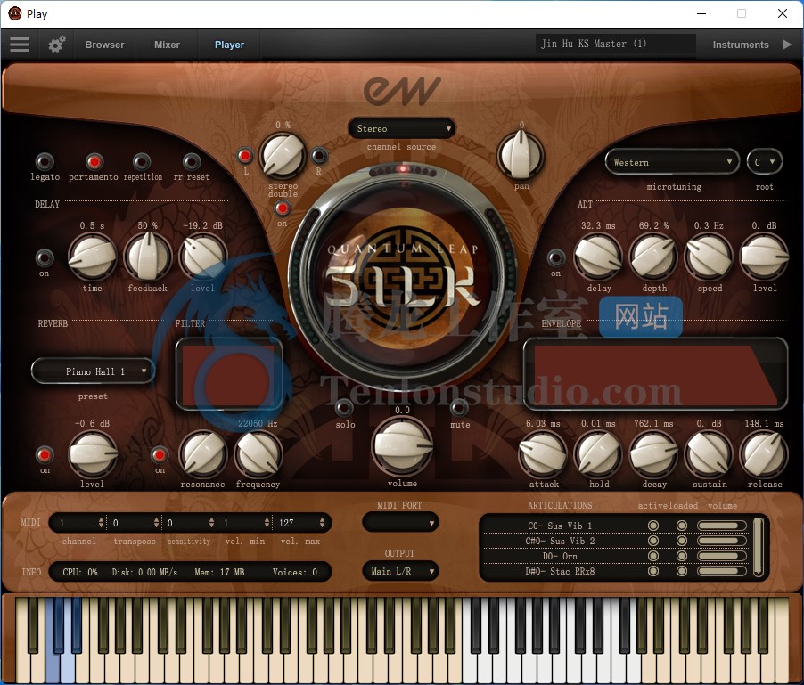Click the ADT depth knob

click(x=653, y=257)
